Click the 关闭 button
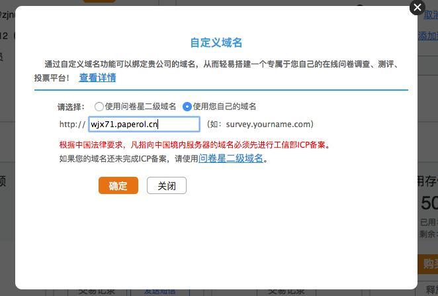 [167, 185]
